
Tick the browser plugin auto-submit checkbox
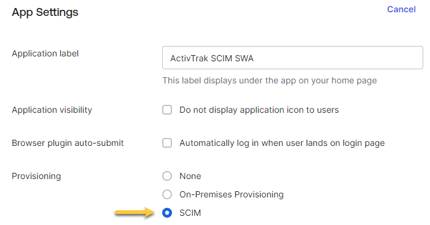[167, 143]
